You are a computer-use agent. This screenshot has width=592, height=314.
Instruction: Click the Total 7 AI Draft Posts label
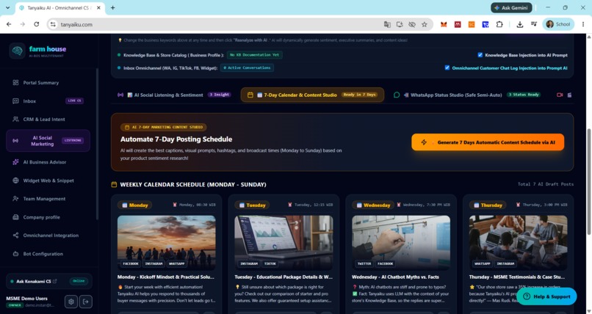point(546,184)
